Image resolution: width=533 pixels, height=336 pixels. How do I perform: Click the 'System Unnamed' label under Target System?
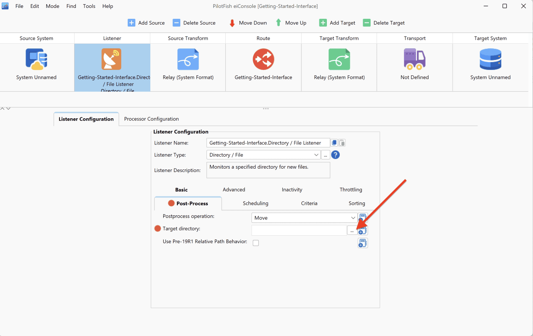pos(491,77)
